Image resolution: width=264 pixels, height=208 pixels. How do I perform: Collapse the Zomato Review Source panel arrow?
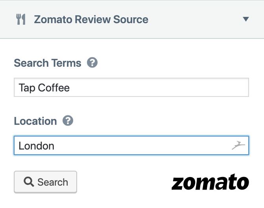pyautogui.click(x=246, y=19)
